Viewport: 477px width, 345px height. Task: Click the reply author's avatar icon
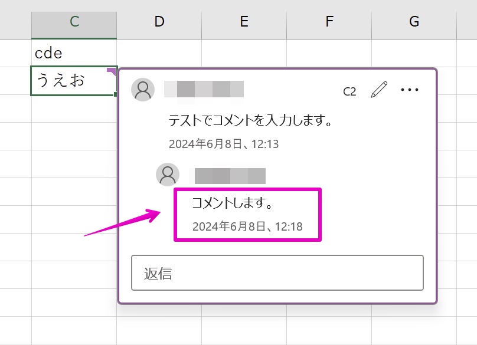pos(168,175)
